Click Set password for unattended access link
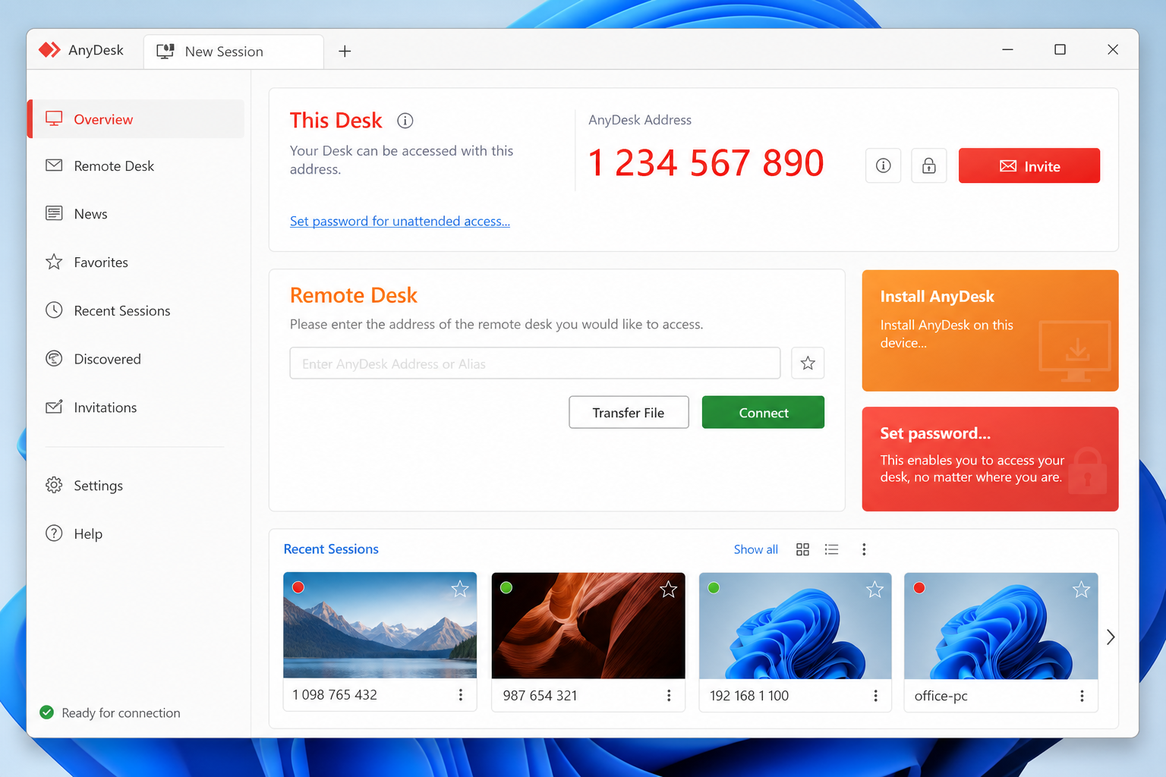The width and height of the screenshot is (1166, 777). click(400, 221)
